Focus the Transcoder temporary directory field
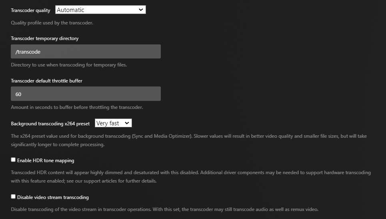The height and width of the screenshot is (219, 386). tap(86, 52)
